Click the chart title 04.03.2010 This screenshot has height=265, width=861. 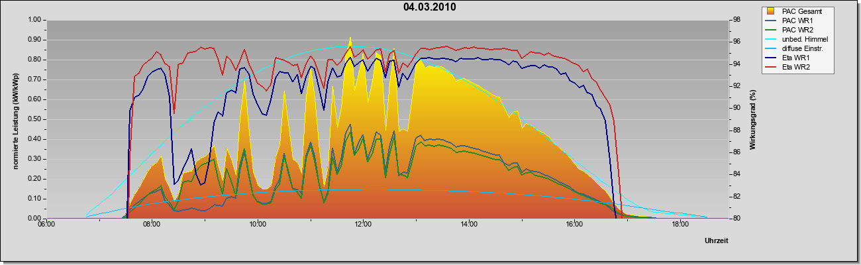coord(429,7)
